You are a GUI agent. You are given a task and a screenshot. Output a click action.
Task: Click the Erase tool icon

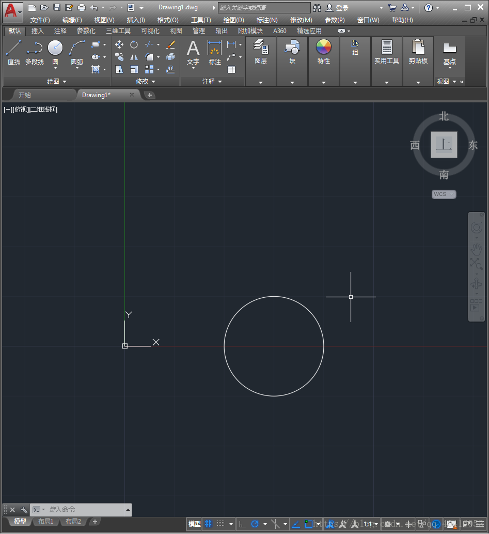(170, 44)
